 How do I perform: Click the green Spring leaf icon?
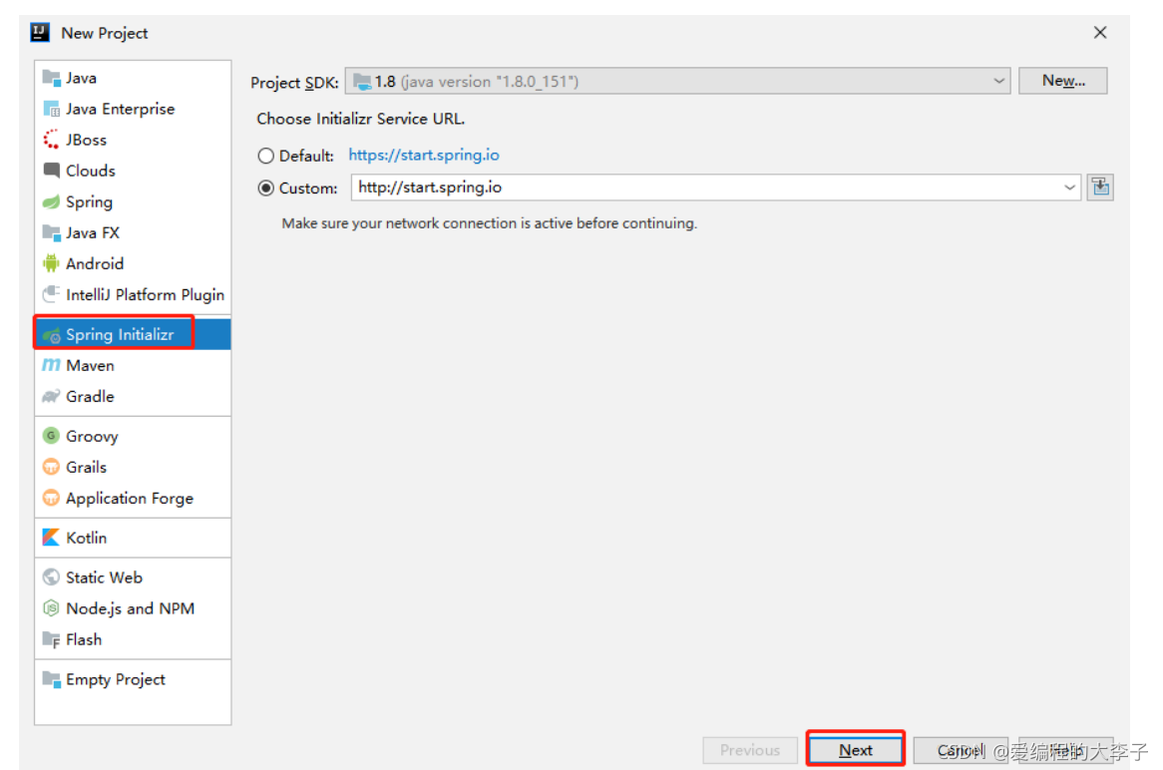coord(51,201)
